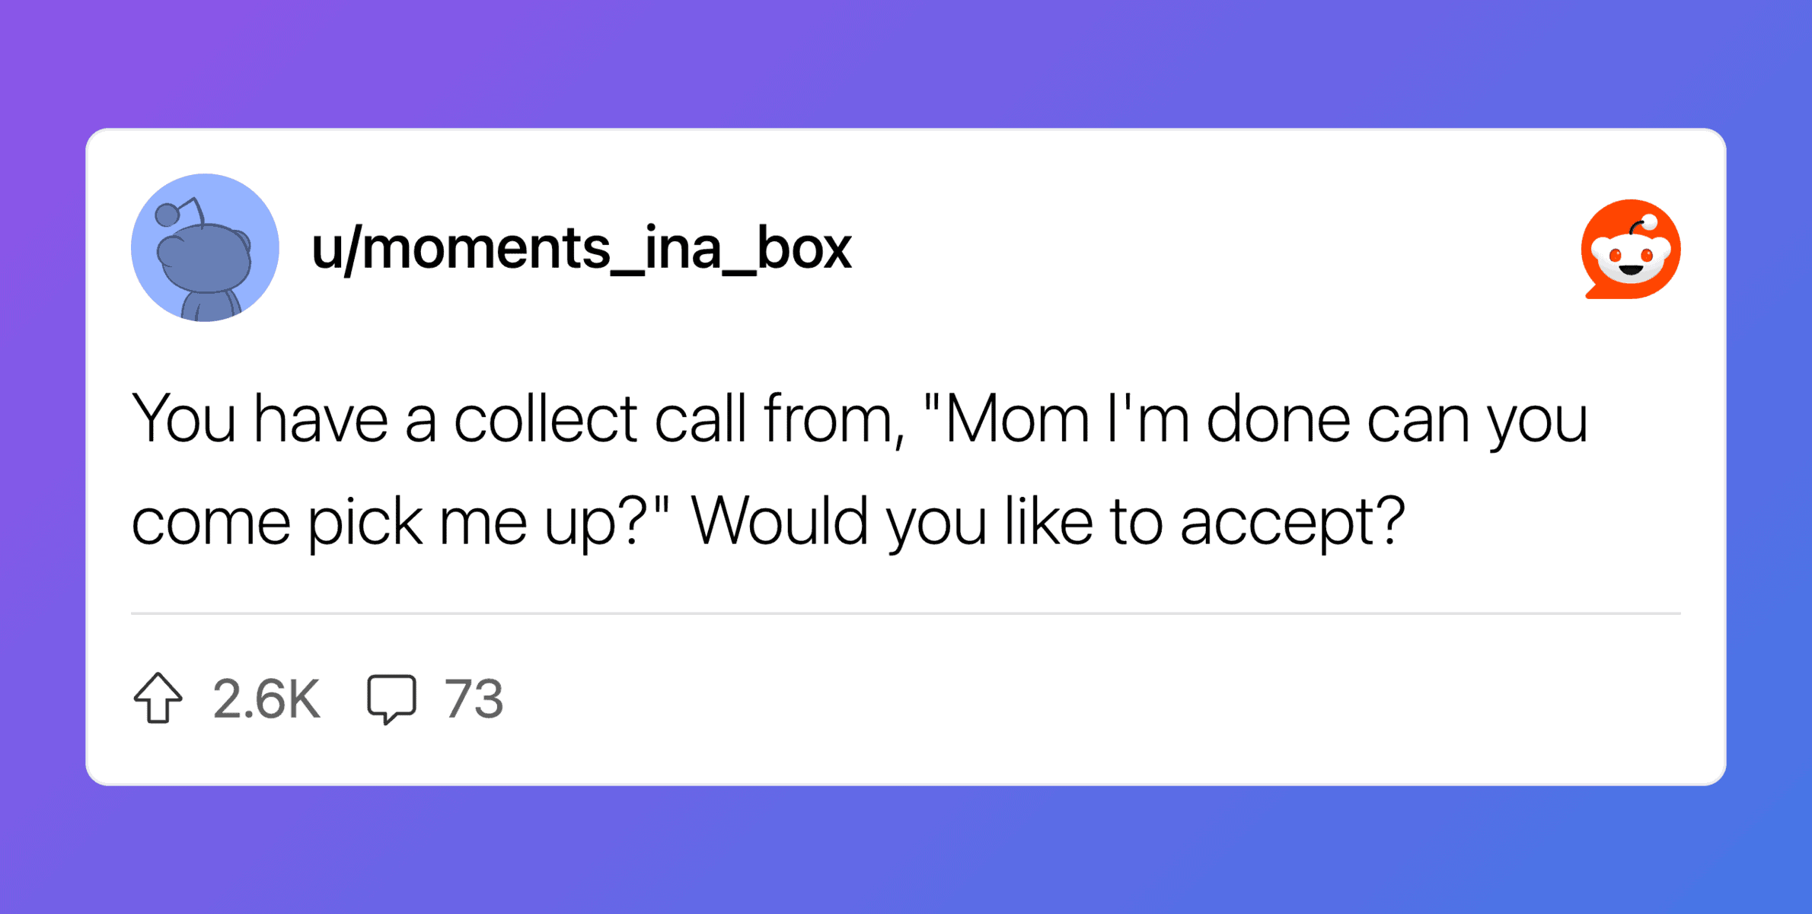Select the word "Mom" in the quote
This screenshot has height=914, width=1812.
[x=1017, y=419]
